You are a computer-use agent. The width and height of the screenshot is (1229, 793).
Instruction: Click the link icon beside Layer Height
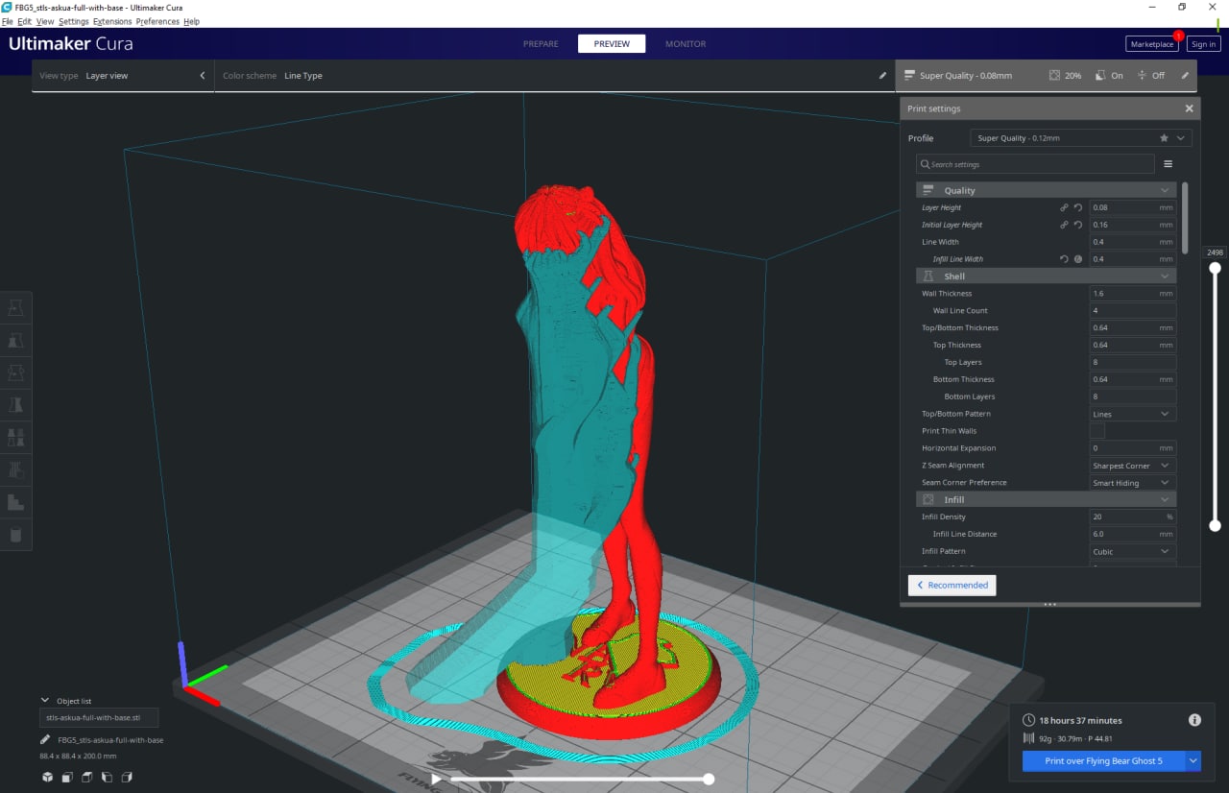pyautogui.click(x=1064, y=207)
